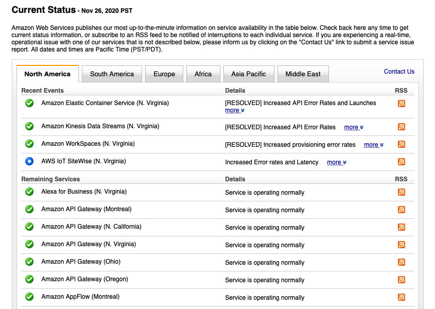Click the Current Status page title
This screenshot has height=309, width=435.
click(x=44, y=10)
